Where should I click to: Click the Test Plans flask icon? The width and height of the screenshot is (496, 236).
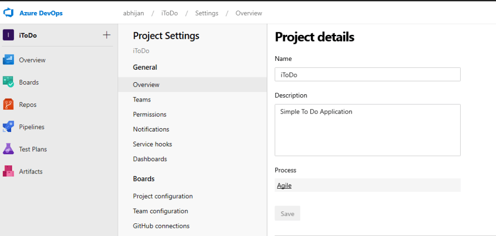point(8,149)
